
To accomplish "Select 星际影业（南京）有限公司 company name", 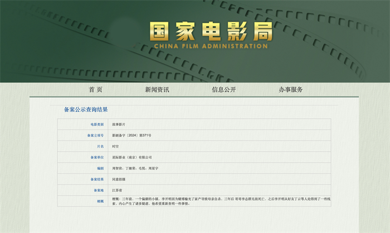I will [132, 157].
